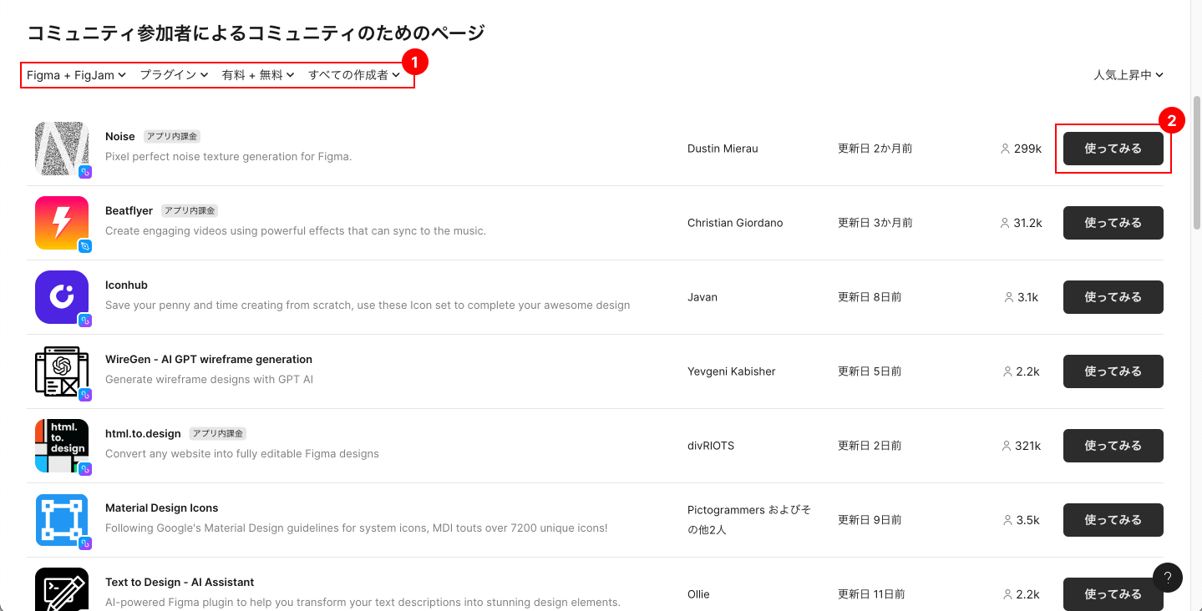
Task: Open the Noise plugin title link
Action: [x=120, y=136]
